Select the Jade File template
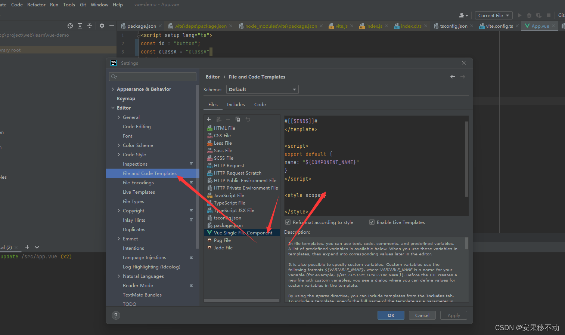 click(242, 248)
